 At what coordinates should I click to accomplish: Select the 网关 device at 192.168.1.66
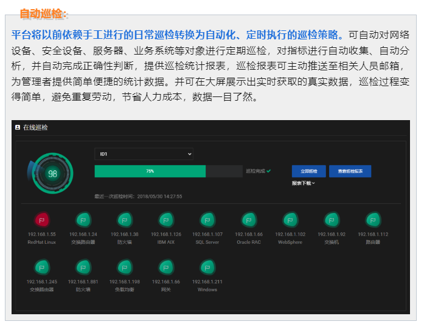coord(166,267)
